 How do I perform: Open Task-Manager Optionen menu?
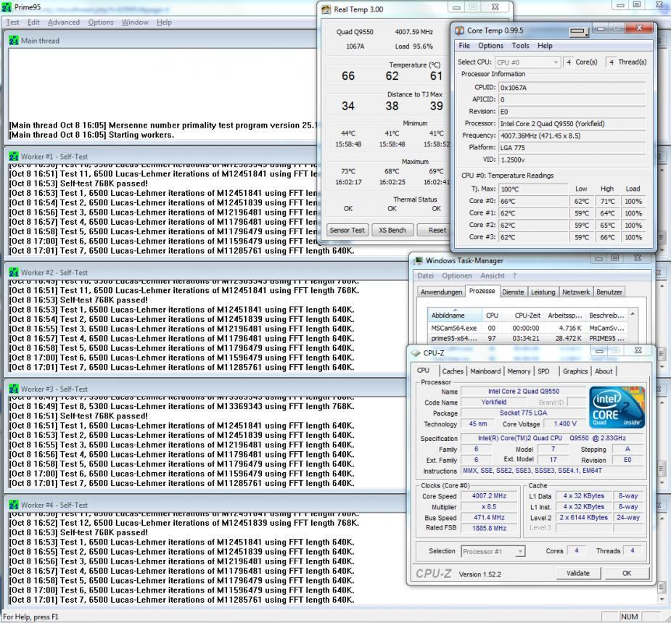[456, 276]
